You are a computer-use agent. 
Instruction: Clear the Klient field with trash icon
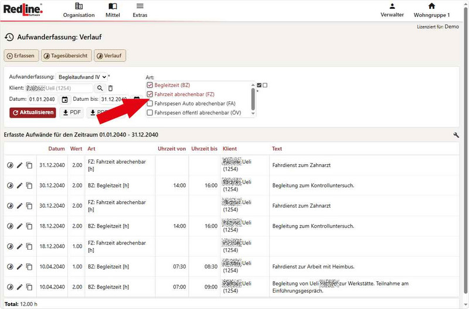point(110,88)
